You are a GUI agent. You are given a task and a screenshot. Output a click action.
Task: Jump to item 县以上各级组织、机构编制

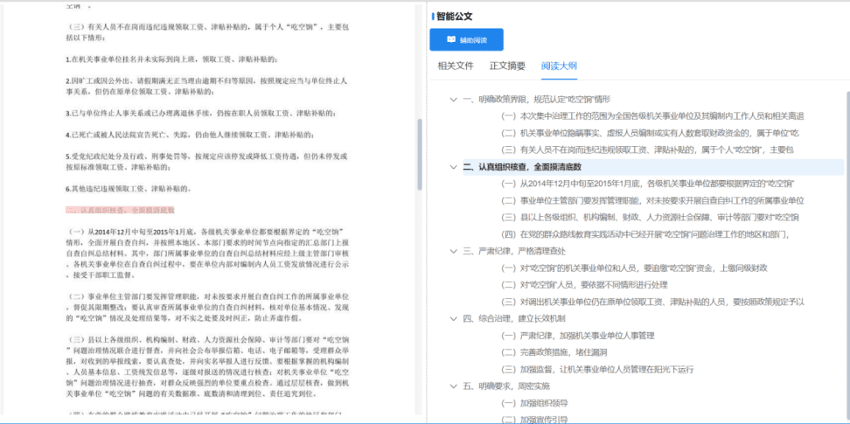[651, 218]
